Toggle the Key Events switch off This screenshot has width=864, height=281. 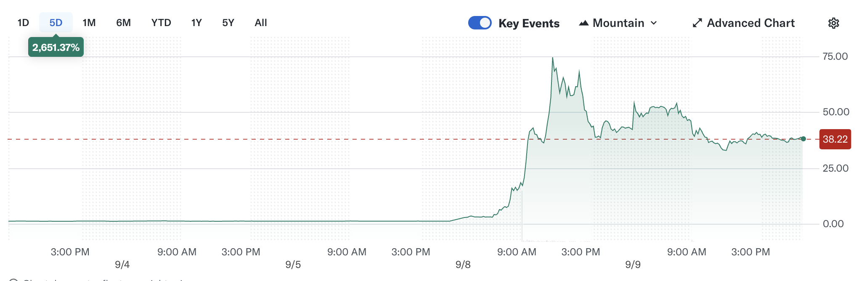480,23
